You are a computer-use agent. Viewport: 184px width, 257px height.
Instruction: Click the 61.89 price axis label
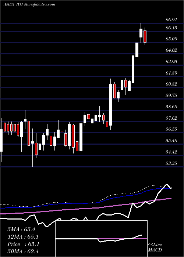pyautogui.click(x=171, y=73)
